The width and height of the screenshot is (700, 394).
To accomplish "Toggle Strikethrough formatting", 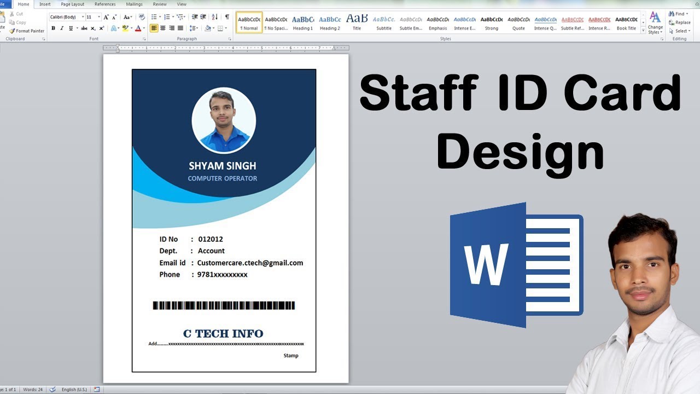I will (84, 28).
